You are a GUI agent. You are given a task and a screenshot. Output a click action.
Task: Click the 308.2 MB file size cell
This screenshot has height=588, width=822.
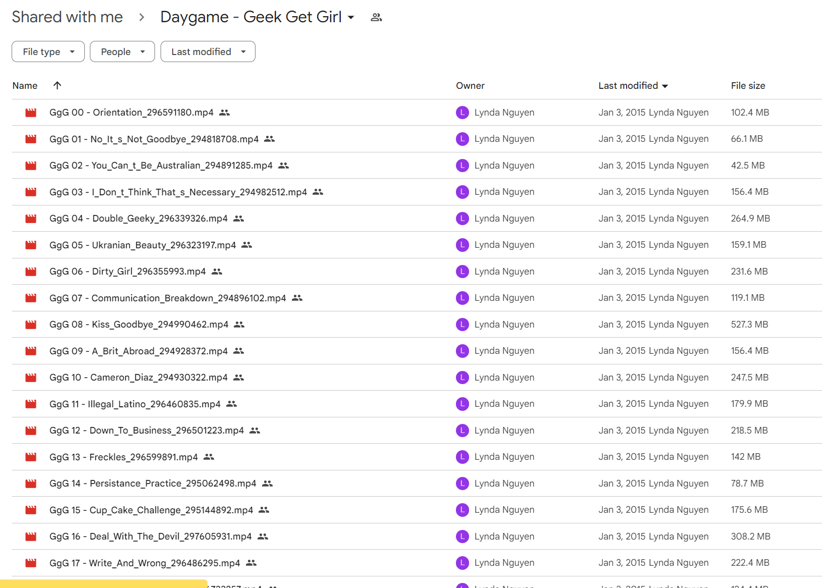[750, 537]
